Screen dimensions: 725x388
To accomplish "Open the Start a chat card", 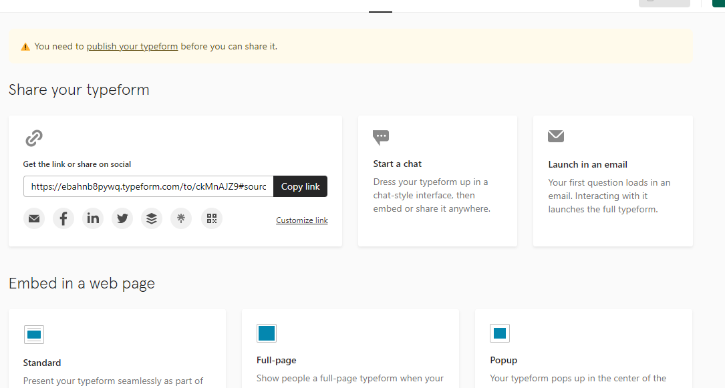I will [x=437, y=180].
